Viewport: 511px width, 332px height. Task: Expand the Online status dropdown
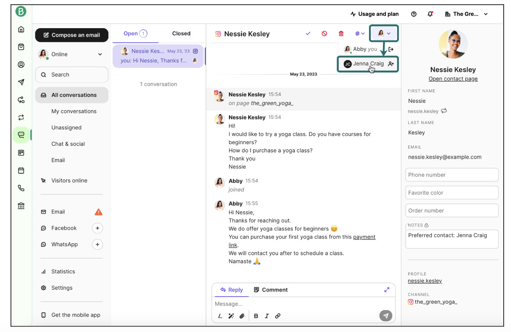click(100, 55)
